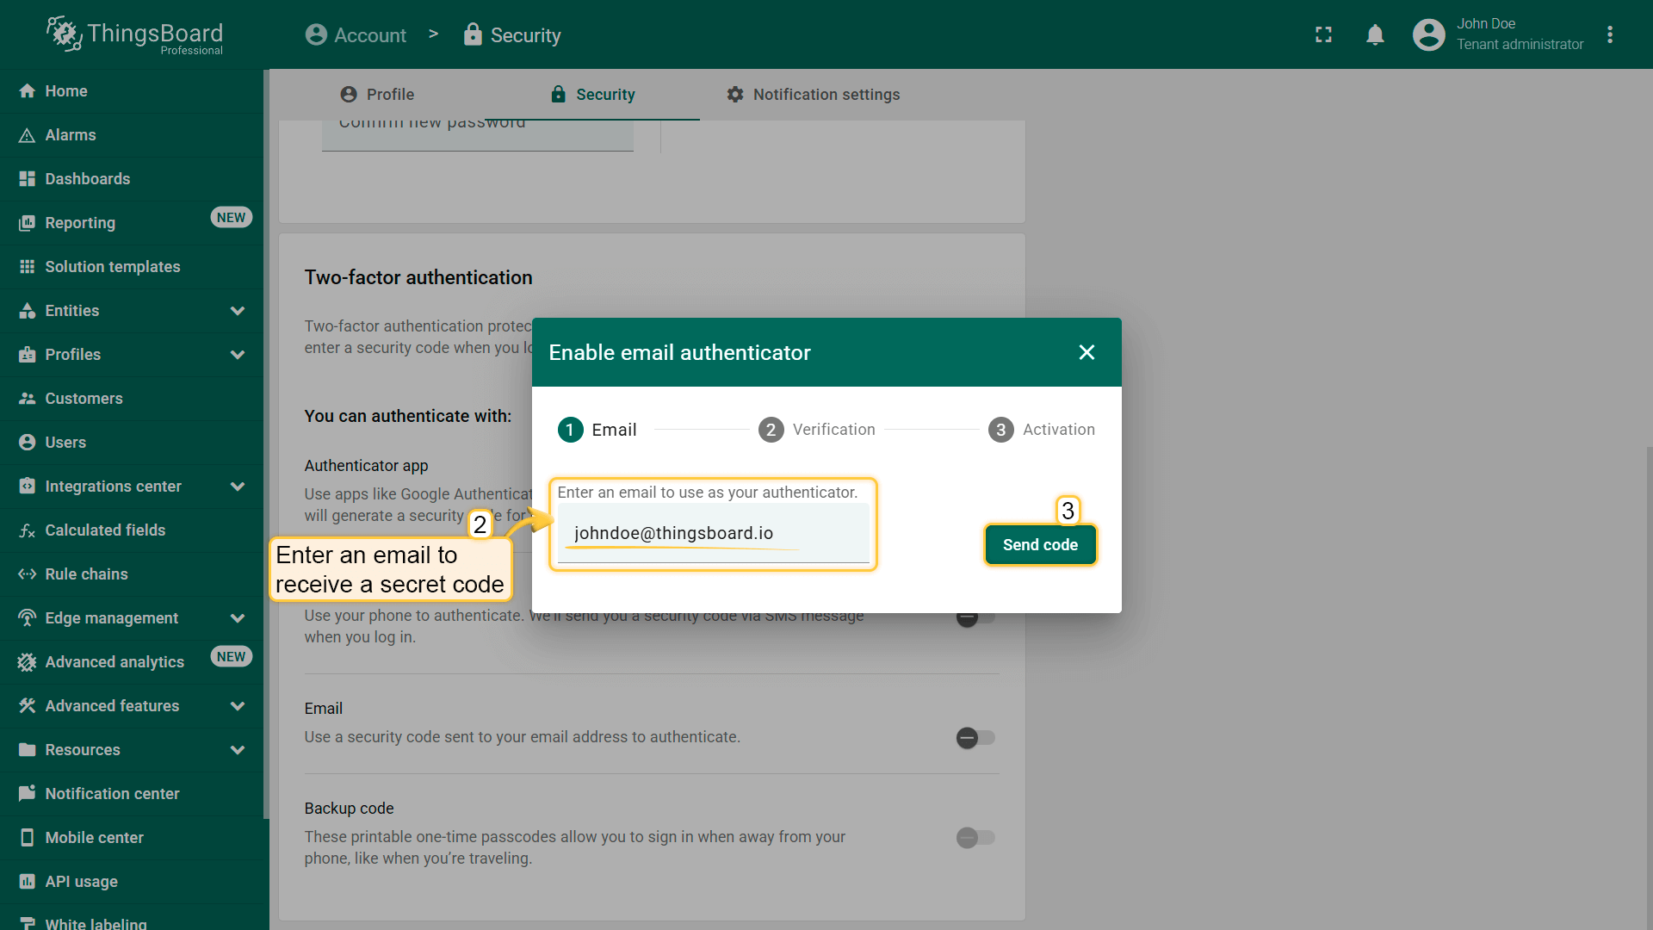
Task: Click the notifications bell icon
Action: click(1375, 34)
